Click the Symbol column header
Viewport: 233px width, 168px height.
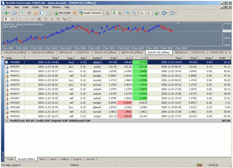94,58
